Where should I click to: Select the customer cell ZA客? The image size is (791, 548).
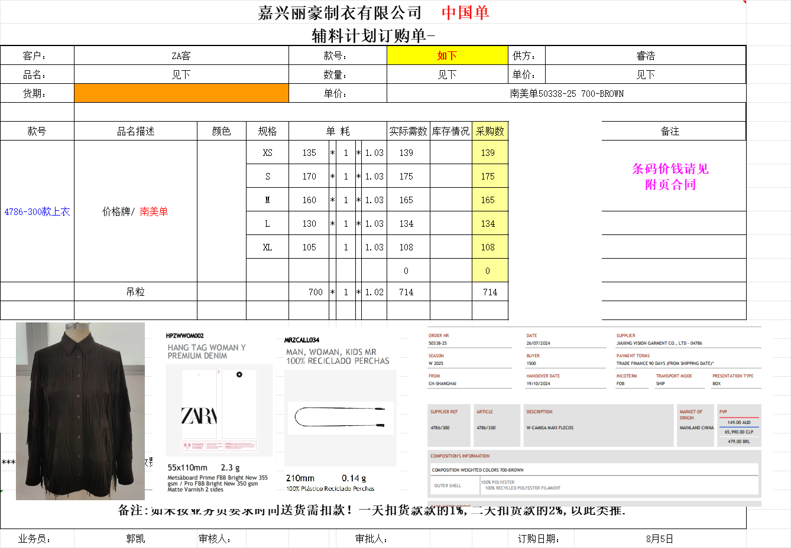(181, 56)
